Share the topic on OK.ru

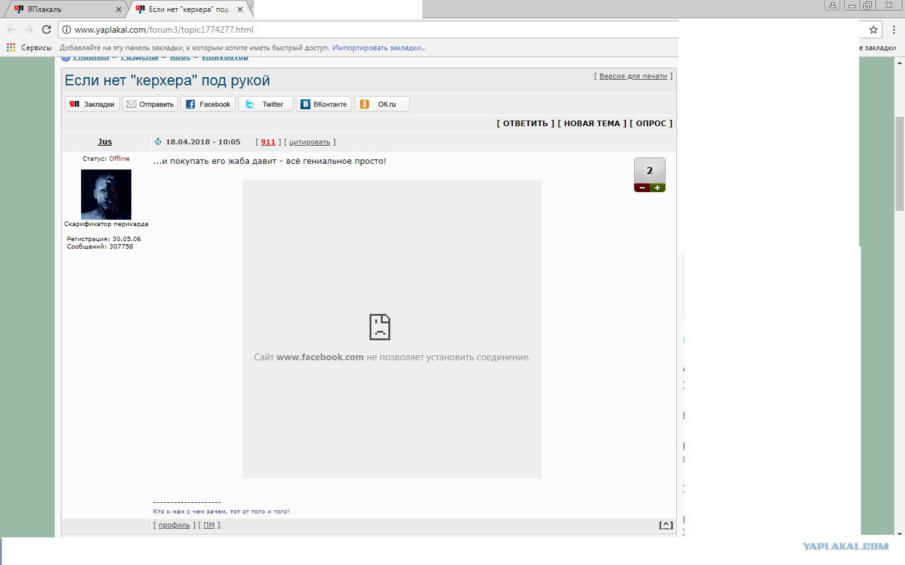[381, 104]
